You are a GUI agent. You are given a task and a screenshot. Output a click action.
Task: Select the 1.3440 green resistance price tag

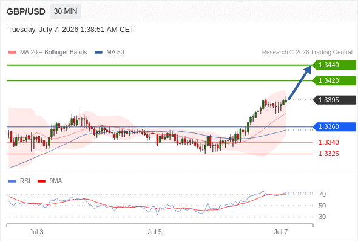pos(334,65)
